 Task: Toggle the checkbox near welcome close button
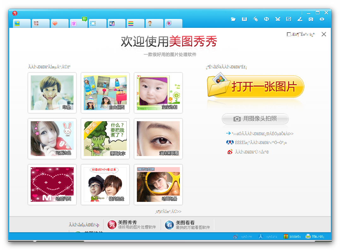[288, 34]
